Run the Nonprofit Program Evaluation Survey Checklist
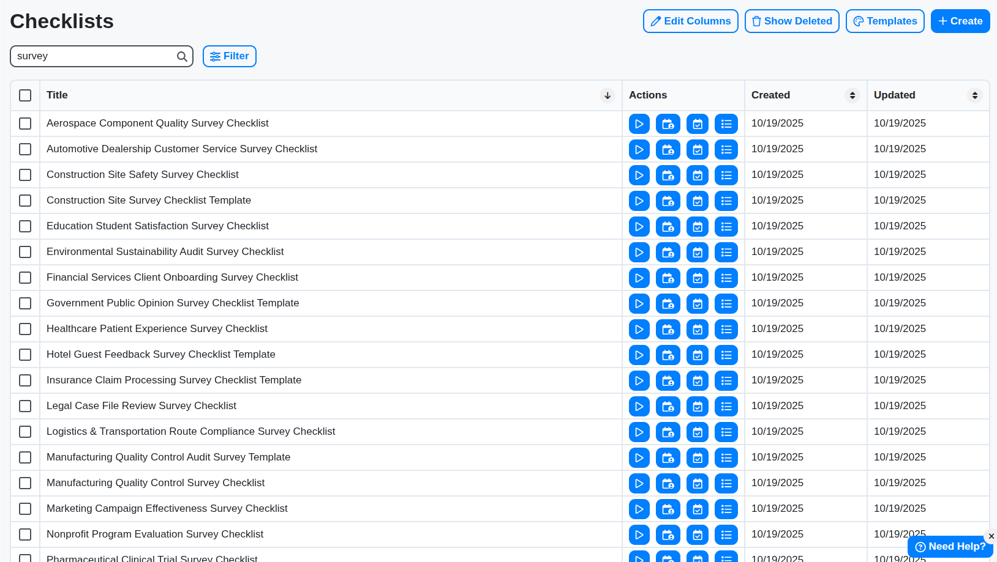Image resolution: width=997 pixels, height=562 pixels. point(639,534)
